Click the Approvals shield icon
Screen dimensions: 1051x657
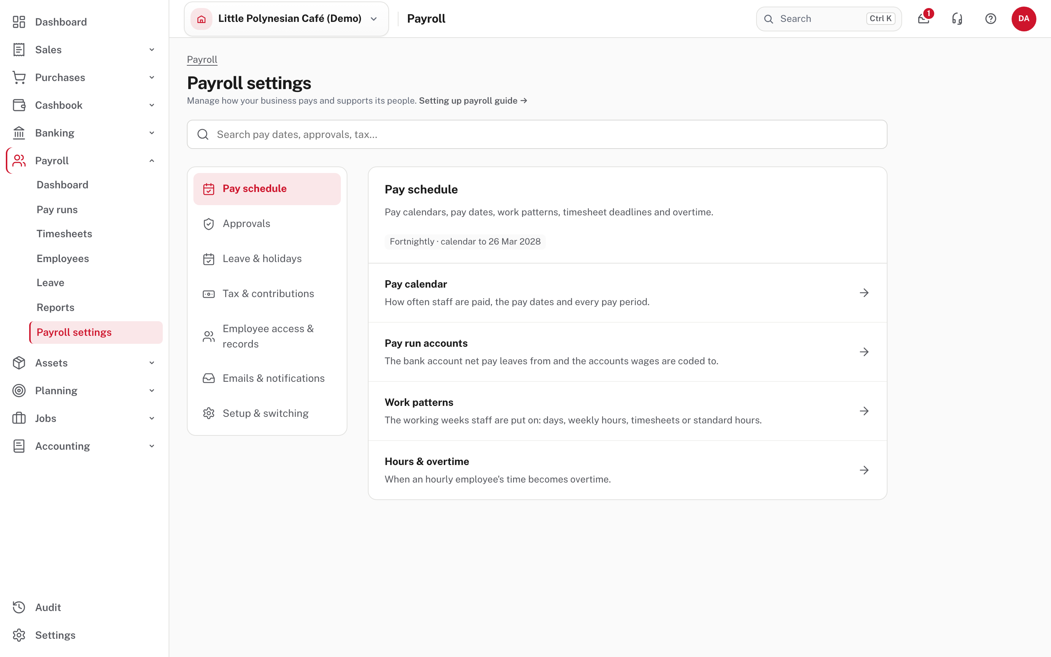(208, 224)
